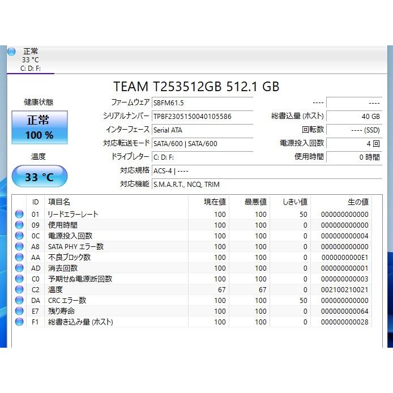Click status orb for E7 残り寿命 row
Screen dimensions: 393x393
pos(19,311)
